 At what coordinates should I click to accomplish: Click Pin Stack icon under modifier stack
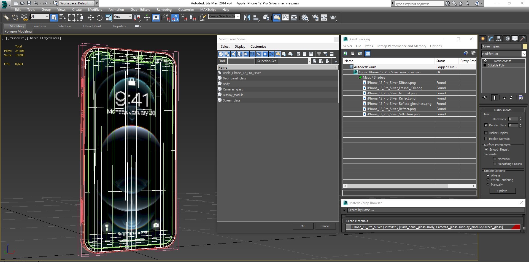(x=485, y=98)
